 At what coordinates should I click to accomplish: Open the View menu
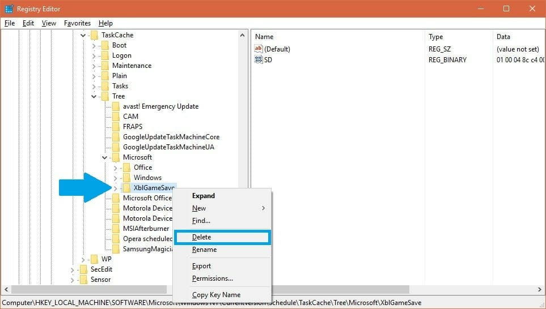[x=49, y=23]
